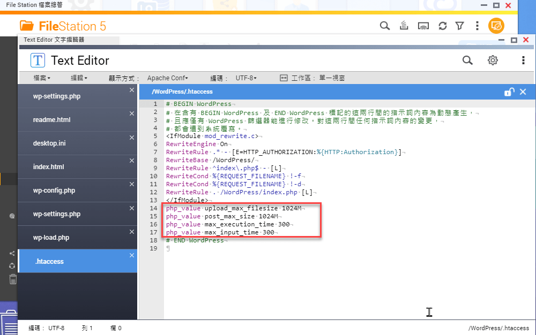Close the wp-config.php tab

coord(132,184)
